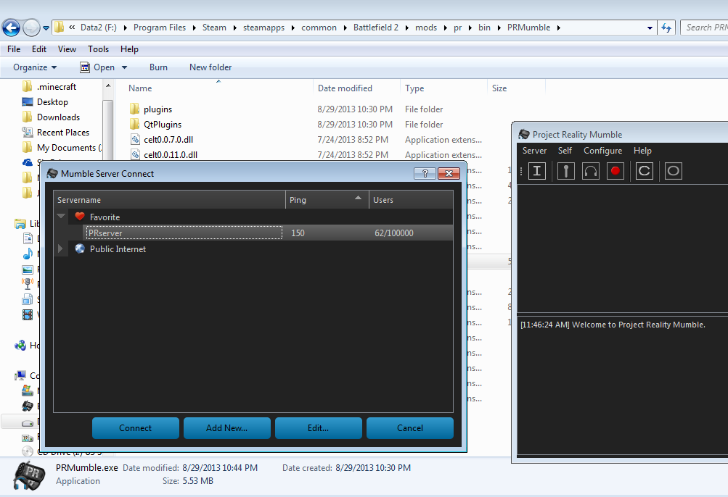Screen dimensions: 728x497
Task: Open the Explorer Help menu
Action: coord(129,49)
